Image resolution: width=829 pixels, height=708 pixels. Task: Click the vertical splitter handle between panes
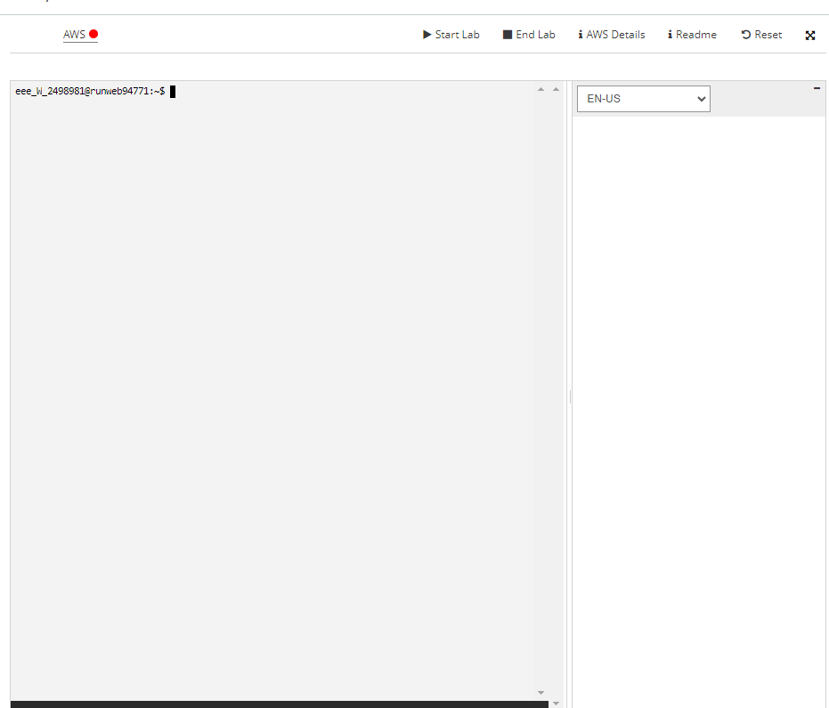pyautogui.click(x=570, y=396)
